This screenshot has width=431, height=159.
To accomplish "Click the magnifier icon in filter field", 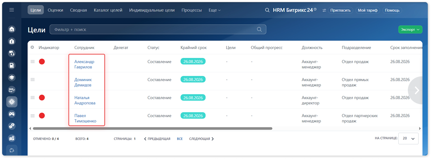I will pyautogui.click(x=259, y=29).
